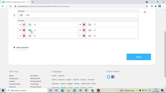Add an image to question 1
This screenshot has height=93, width=166.
pyautogui.click(x=21, y=15)
